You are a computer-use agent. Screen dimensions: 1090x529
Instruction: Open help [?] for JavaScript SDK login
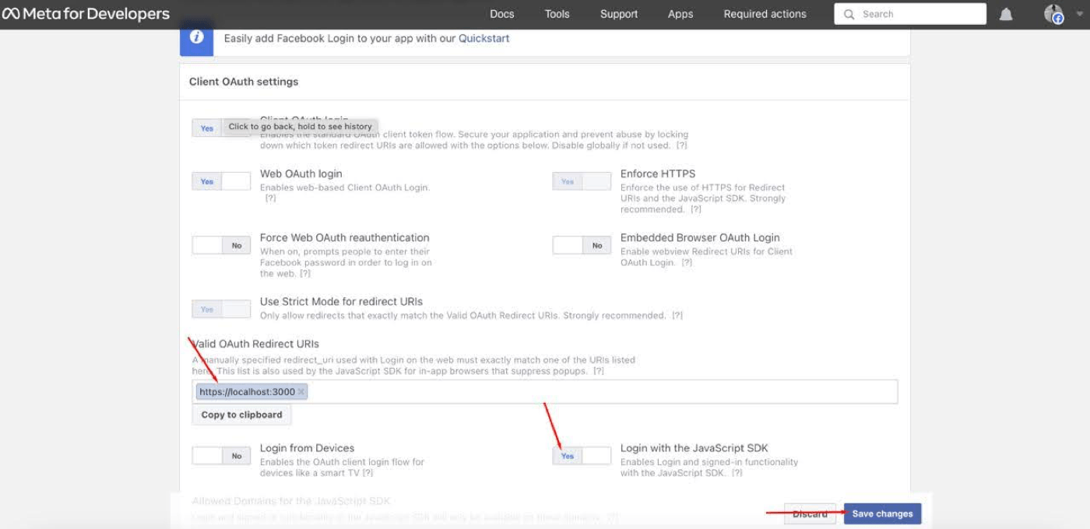[737, 472]
